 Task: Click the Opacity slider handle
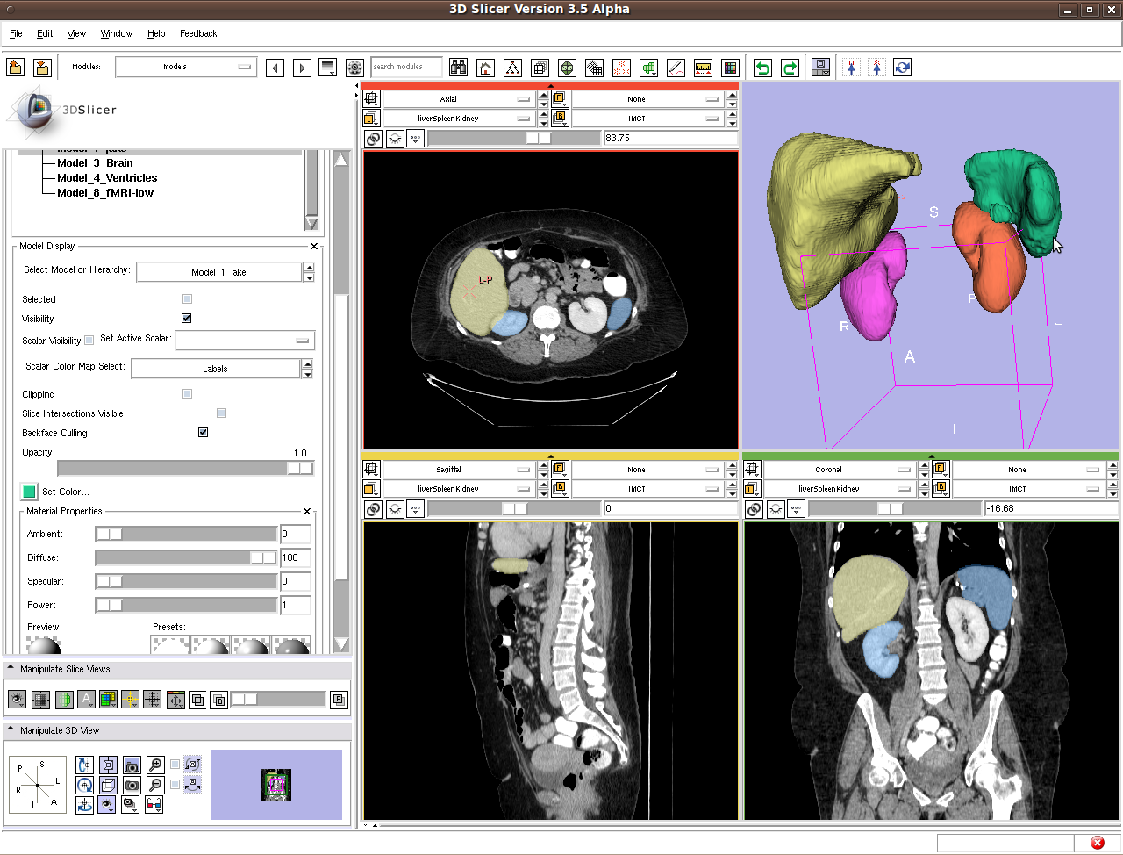[x=299, y=468]
